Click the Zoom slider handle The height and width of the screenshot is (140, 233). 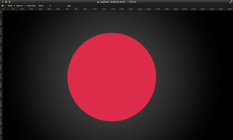[50, 6]
